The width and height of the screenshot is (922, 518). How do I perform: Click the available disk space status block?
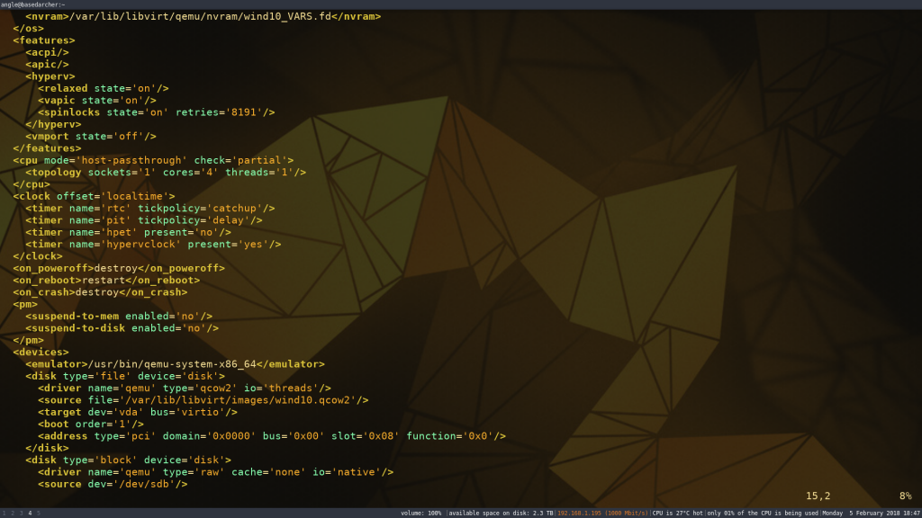pos(501,514)
